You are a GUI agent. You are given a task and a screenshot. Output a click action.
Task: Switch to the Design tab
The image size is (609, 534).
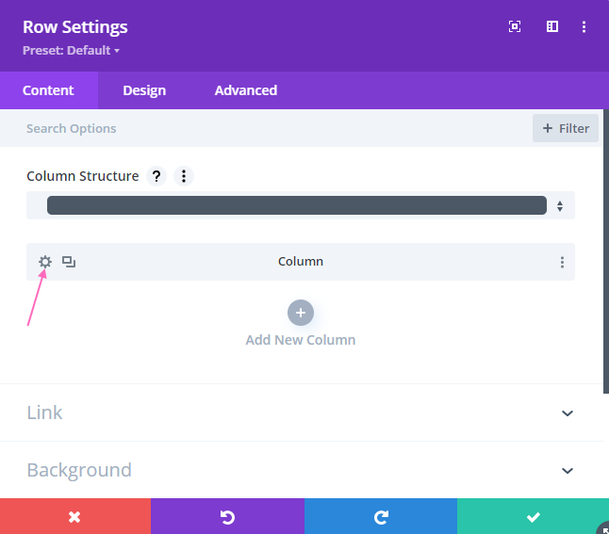tap(144, 90)
